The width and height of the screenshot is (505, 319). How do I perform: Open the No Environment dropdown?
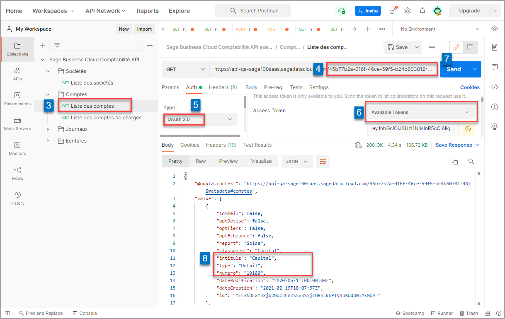pyautogui.click(x=440, y=29)
